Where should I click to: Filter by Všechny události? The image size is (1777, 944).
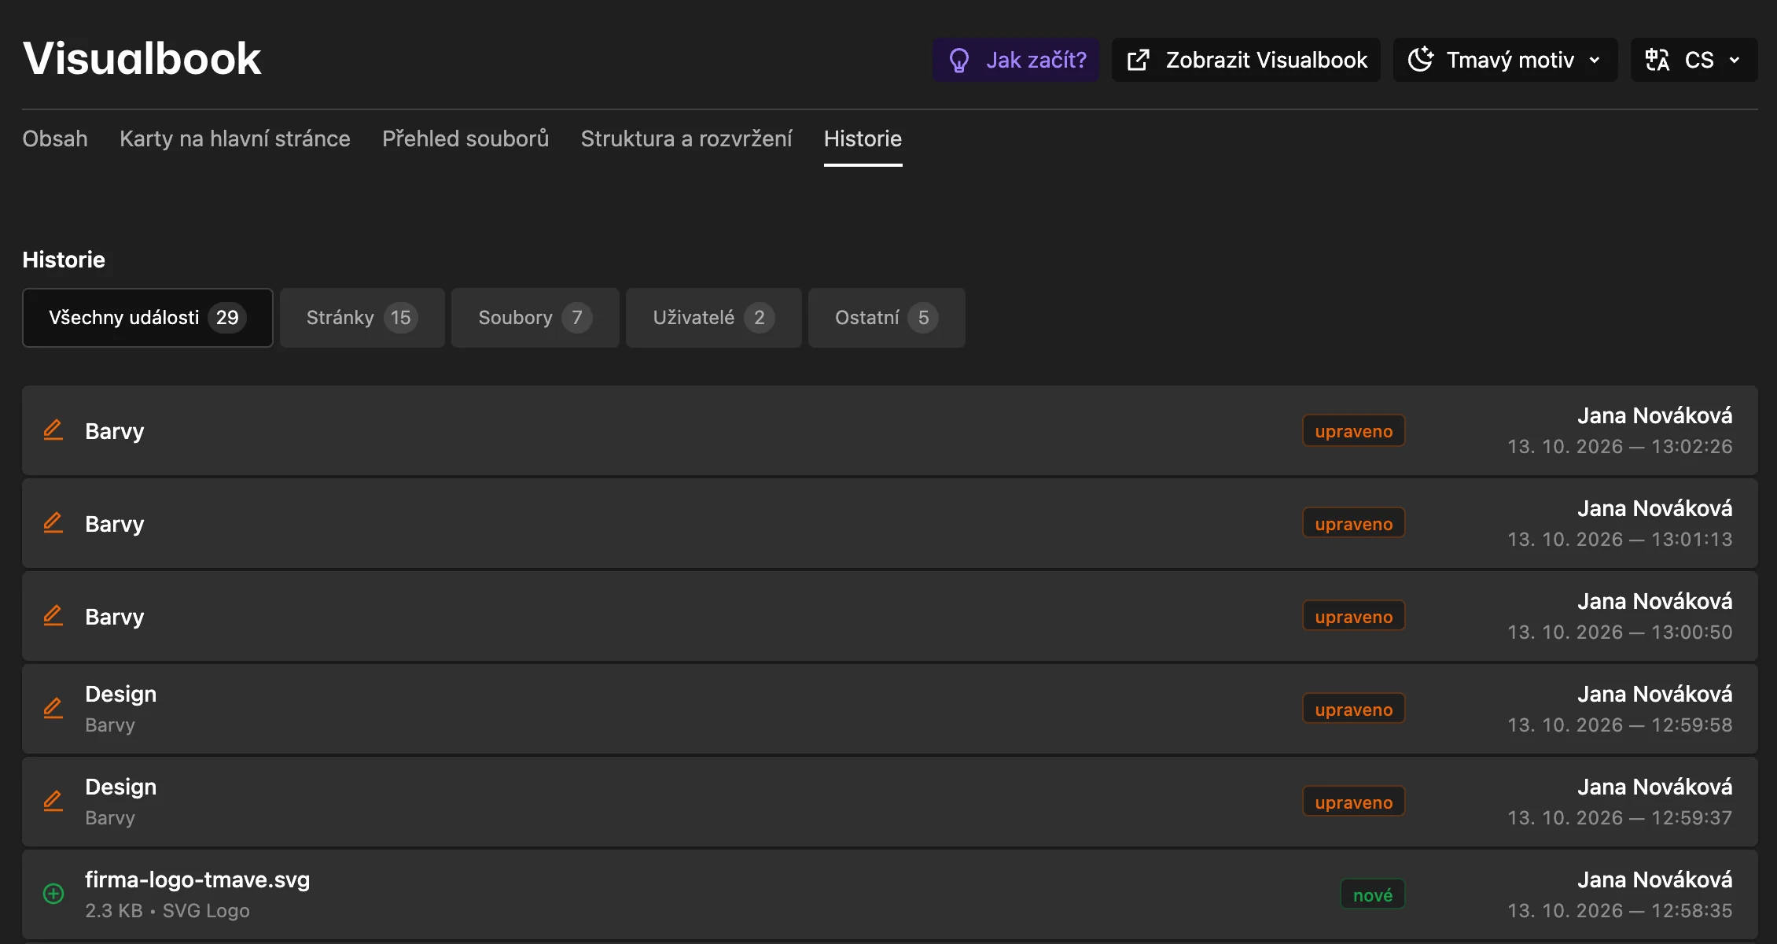(x=148, y=318)
